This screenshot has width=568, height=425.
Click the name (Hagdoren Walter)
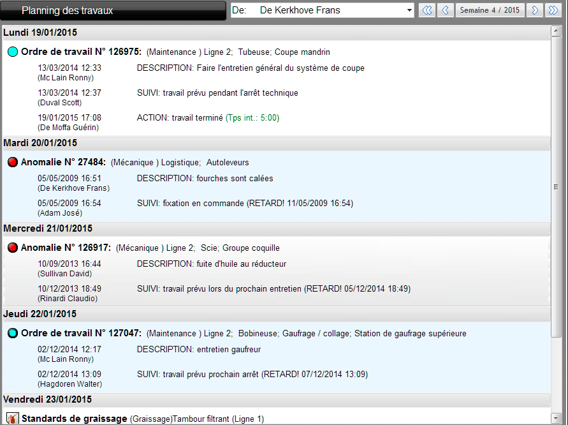(x=70, y=384)
